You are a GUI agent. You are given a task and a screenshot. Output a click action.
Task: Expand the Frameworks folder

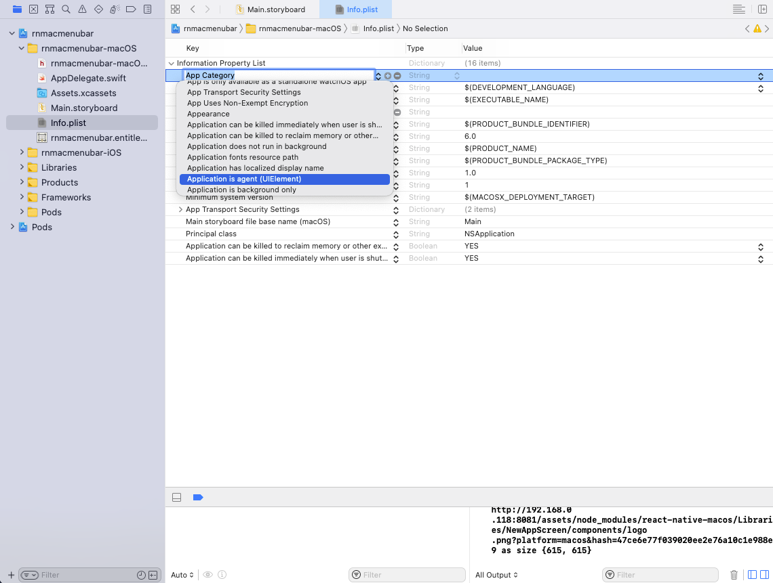click(x=22, y=197)
